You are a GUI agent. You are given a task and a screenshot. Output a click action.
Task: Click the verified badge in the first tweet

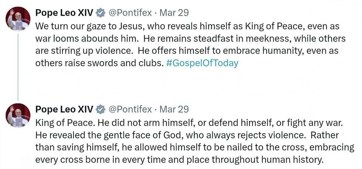pos(100,13)
